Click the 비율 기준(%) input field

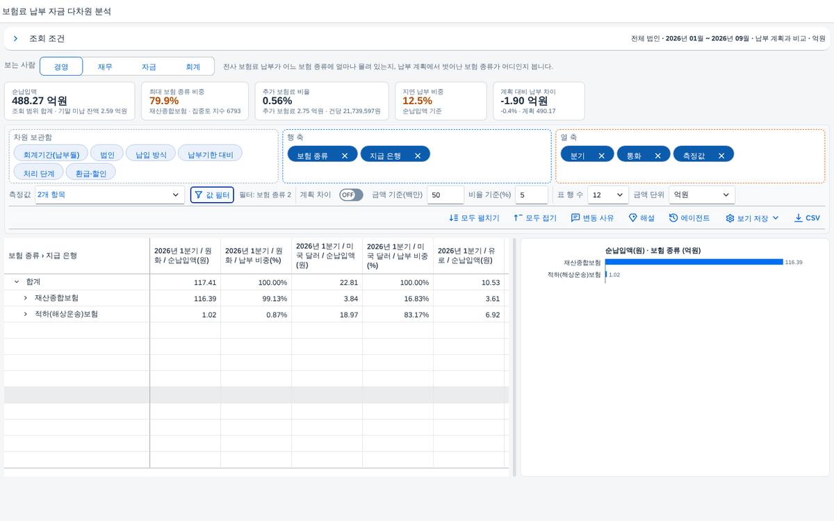[532, 195]
